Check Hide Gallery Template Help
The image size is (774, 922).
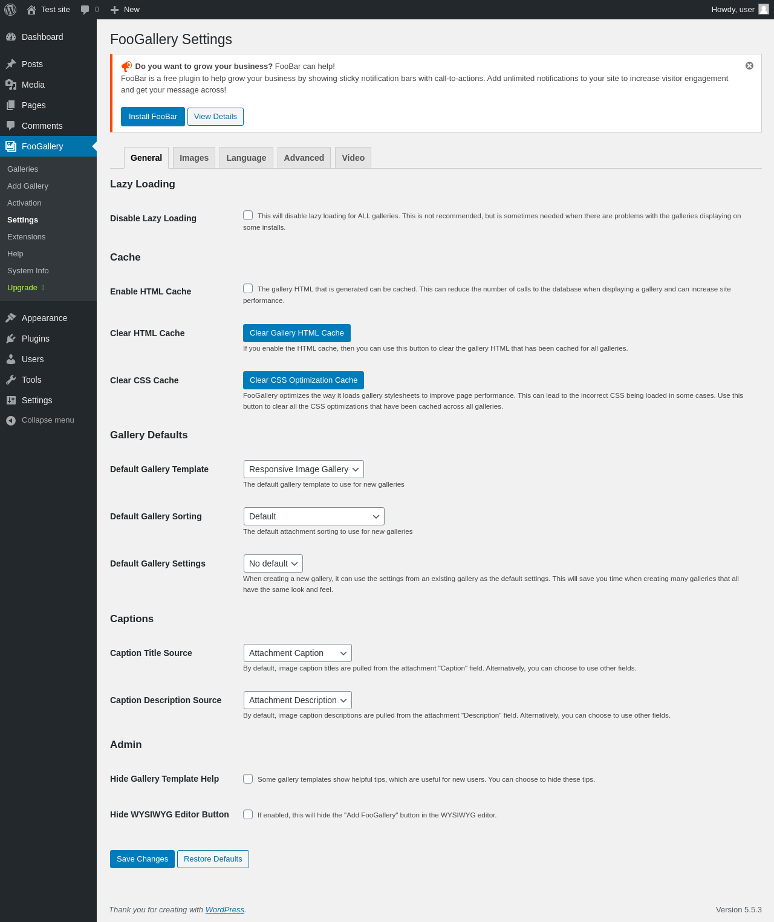click(248, 779)
